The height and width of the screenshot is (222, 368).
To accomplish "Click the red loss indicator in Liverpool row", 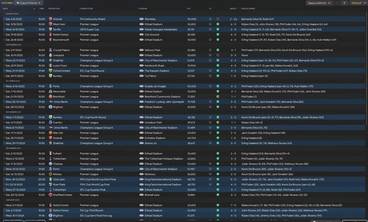I will point(218,55).
